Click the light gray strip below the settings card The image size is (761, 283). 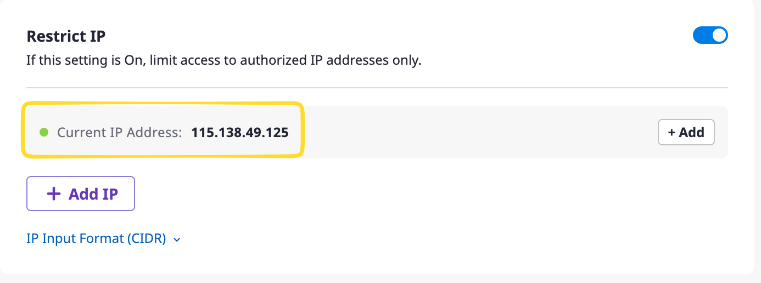tap(377, 279)
